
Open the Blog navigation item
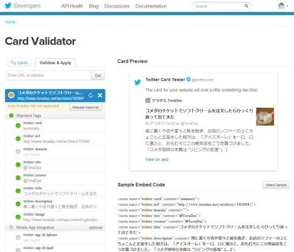(93, 6)
